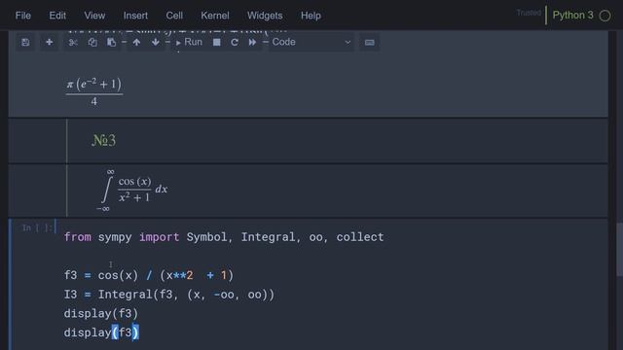Cut selected cells with the scissors icon
This screenshot has height=350, width=623.
(73, 42)
